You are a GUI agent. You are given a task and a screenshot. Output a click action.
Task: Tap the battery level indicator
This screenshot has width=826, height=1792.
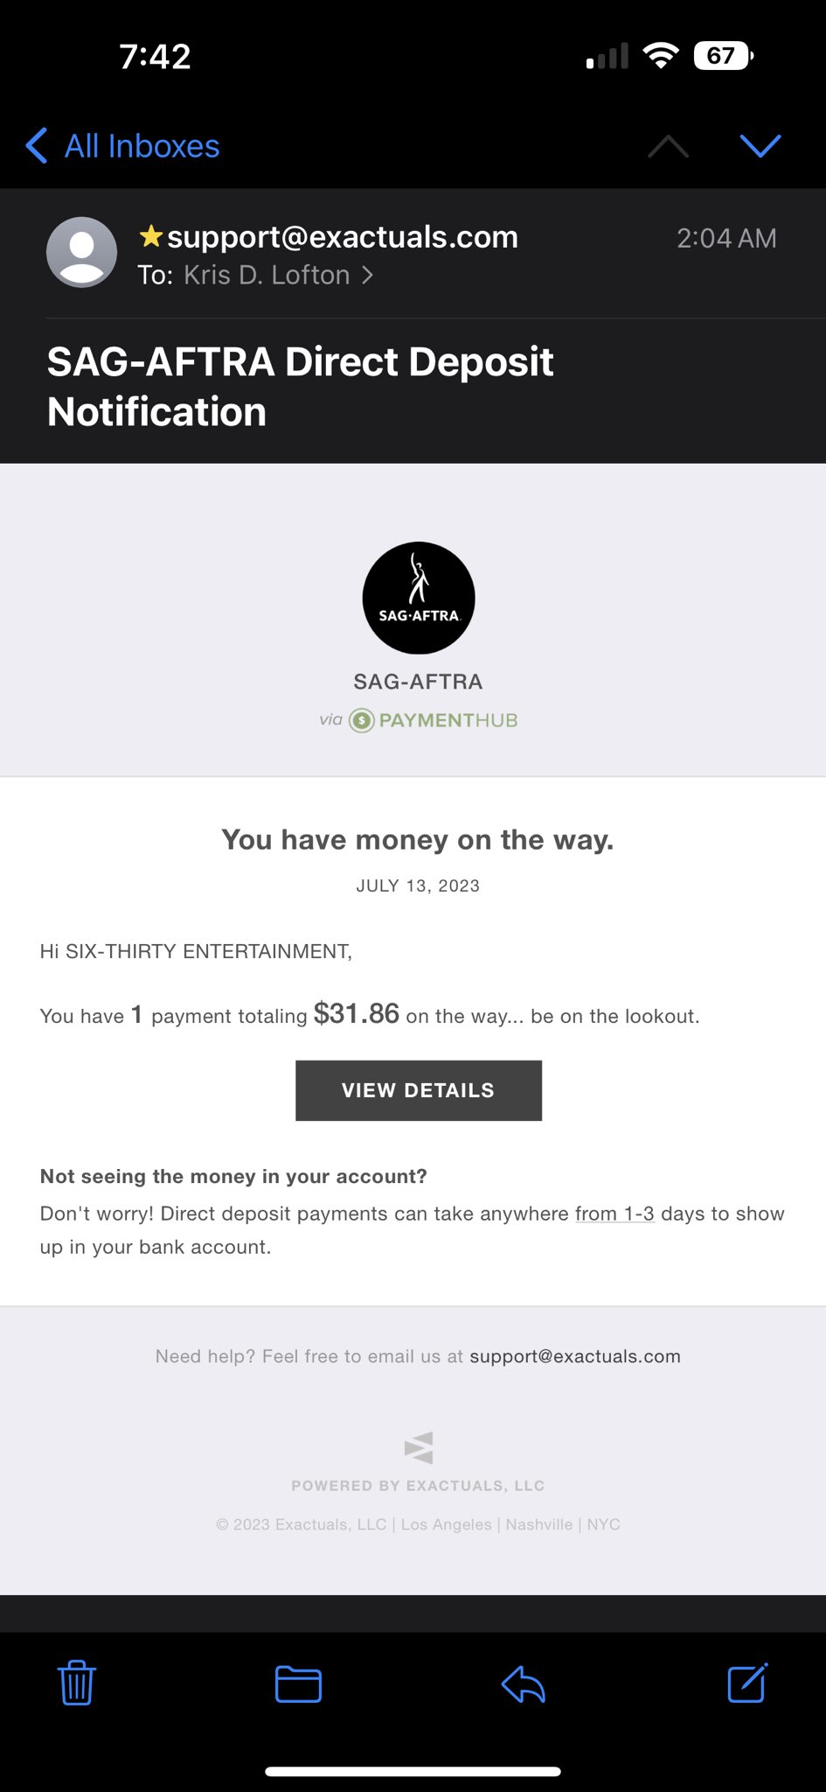click(722, 56)
